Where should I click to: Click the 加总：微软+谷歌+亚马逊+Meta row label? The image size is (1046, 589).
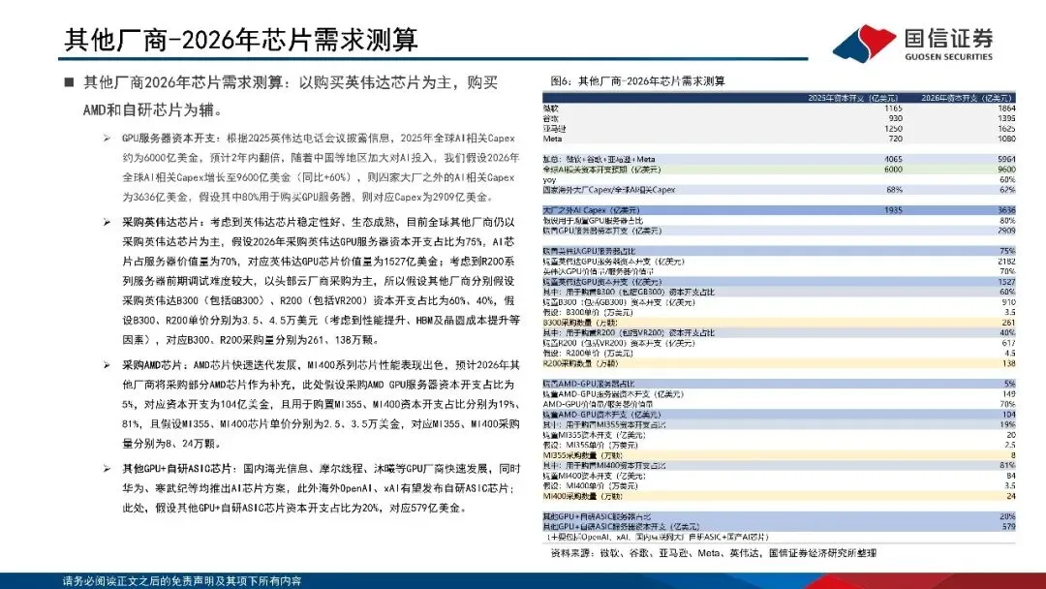[600, 160]
